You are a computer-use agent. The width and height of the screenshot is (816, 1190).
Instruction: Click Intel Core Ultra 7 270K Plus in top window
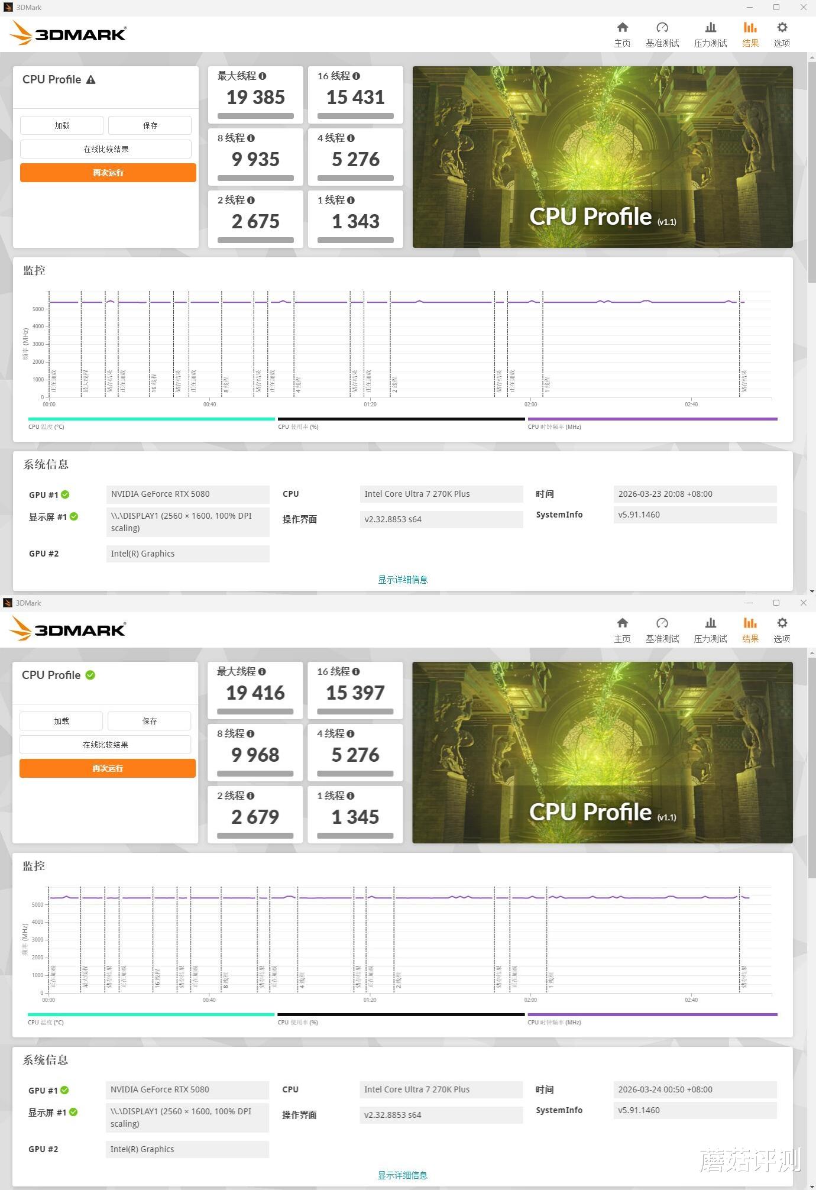(441, 494)
